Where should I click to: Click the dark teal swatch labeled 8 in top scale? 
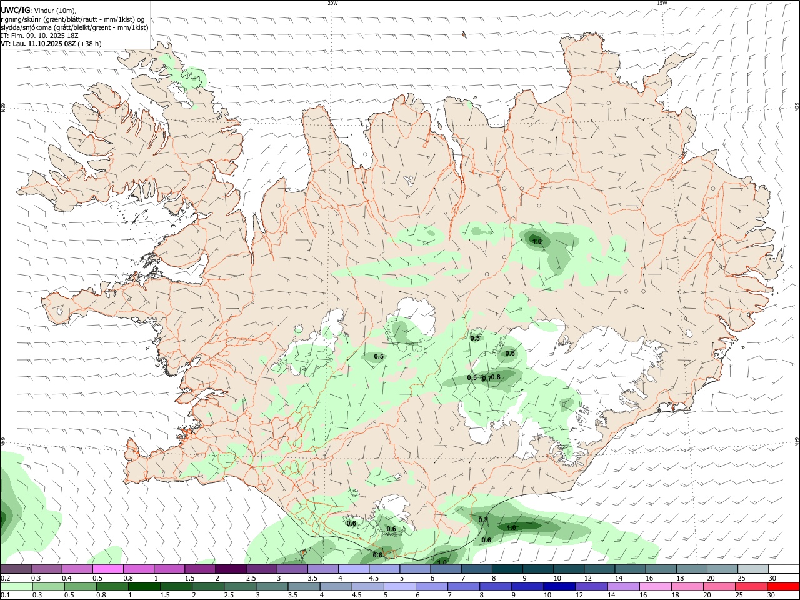pyautogui.click(x=507, y=569)
